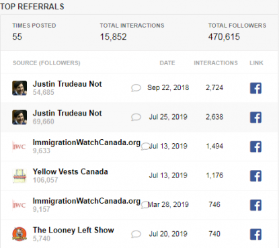Click comment bubble beside Mar 28, 2019

point(145,205)
